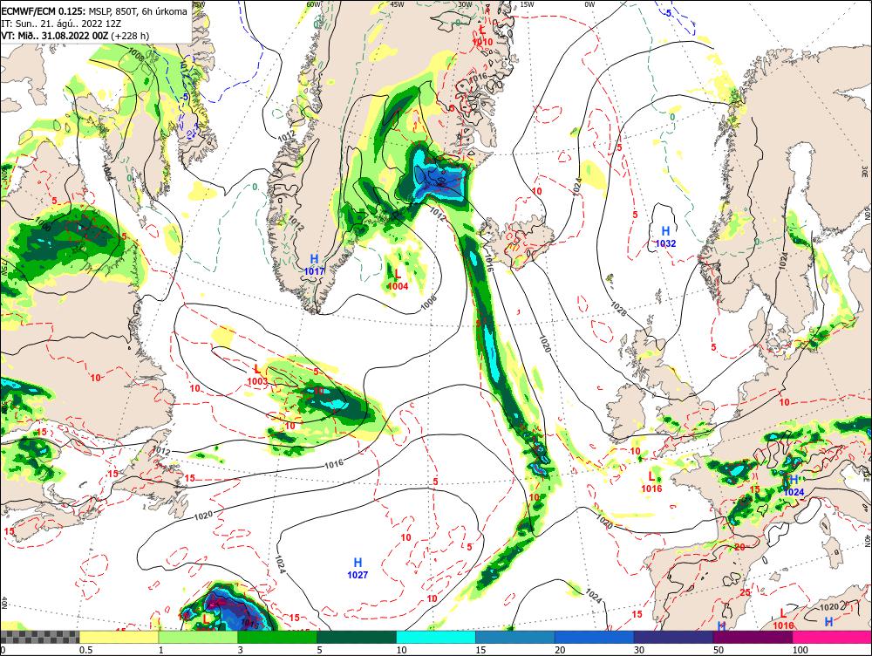Click the '1027' Atlantic high pressure value
The image size is (872, 656).
coord(358,575)
